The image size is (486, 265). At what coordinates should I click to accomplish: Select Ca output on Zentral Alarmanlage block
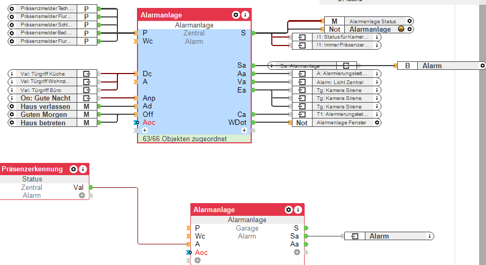(x=242, y=114)
